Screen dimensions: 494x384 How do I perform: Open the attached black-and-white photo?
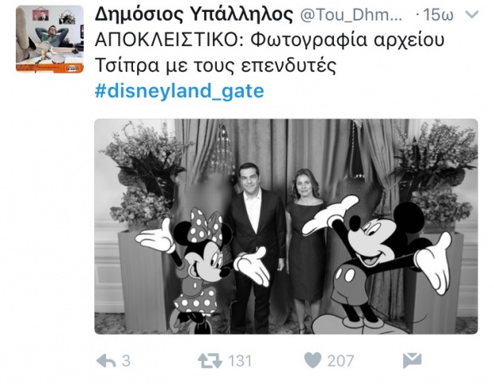pyautogui.click(x=286, y=226)
